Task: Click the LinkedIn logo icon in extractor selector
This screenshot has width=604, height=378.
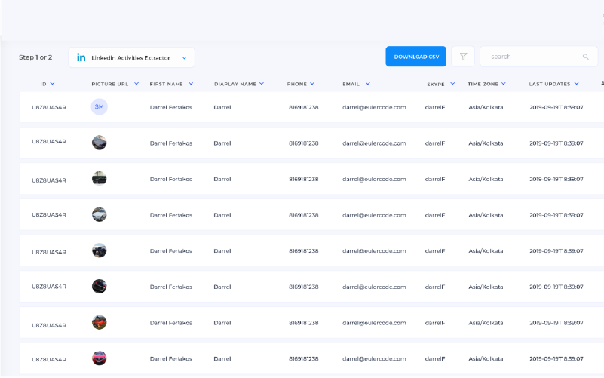Action: pos(81,57)
